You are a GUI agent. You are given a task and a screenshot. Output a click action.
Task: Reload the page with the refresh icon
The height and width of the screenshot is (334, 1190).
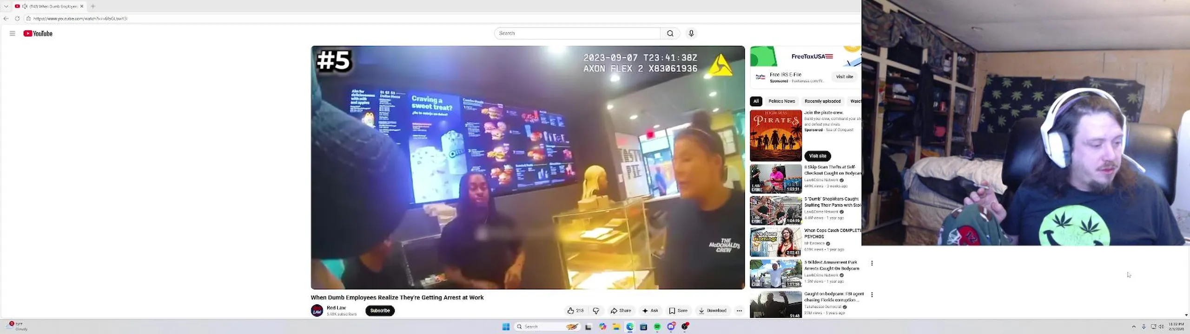pyautogui.click(x=17, y=19)
